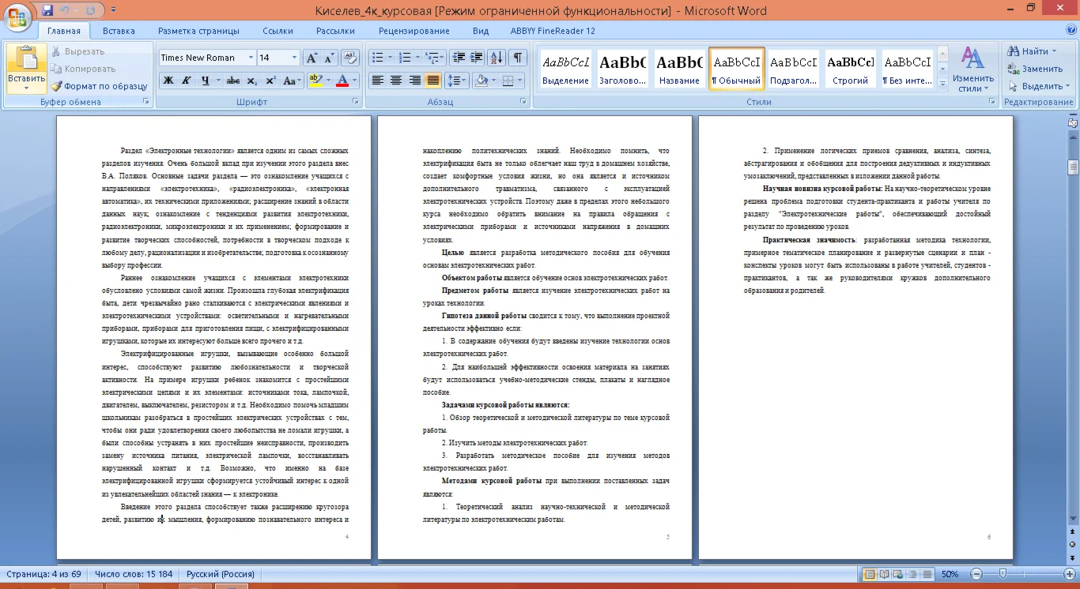Click the Grow Font icon
Image resolution: width=1080 pixels, height=589 pixels.
click(312, 58)
